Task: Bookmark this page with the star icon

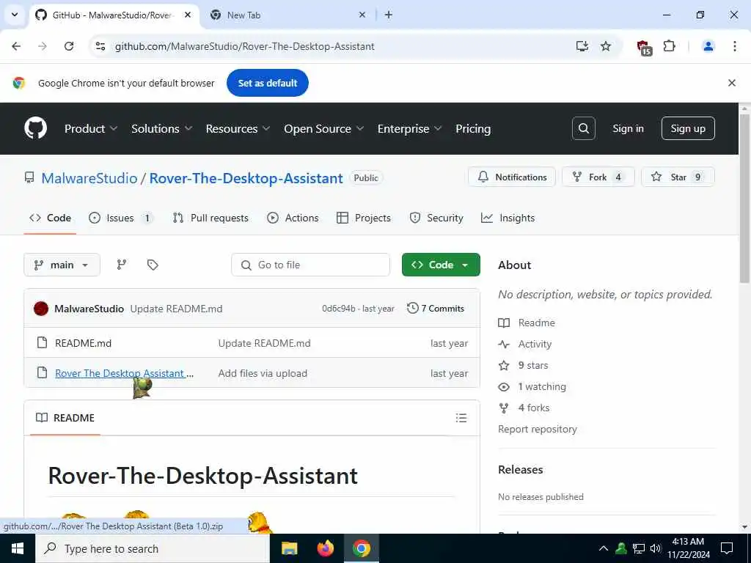Action: pos(606,46)
